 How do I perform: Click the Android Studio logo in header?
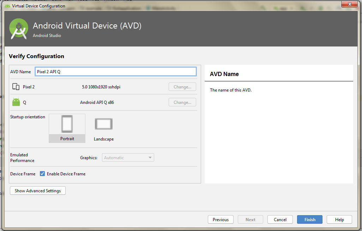point(19,29)
